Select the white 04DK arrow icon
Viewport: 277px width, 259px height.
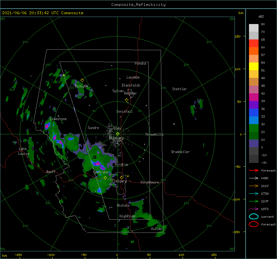pos(254,178)
